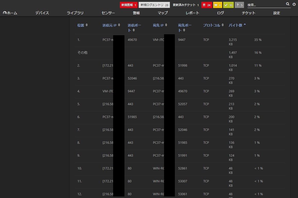
Task: Open the チケット menu
Action: point(248,13)
